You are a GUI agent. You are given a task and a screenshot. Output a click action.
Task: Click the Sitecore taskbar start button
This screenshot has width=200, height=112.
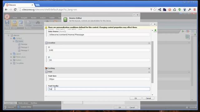click(x=9, y=107)
